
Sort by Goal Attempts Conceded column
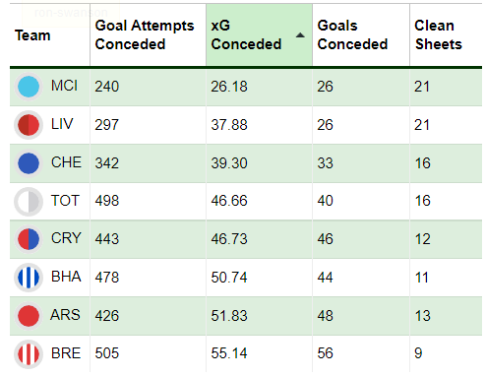[145, 34]
